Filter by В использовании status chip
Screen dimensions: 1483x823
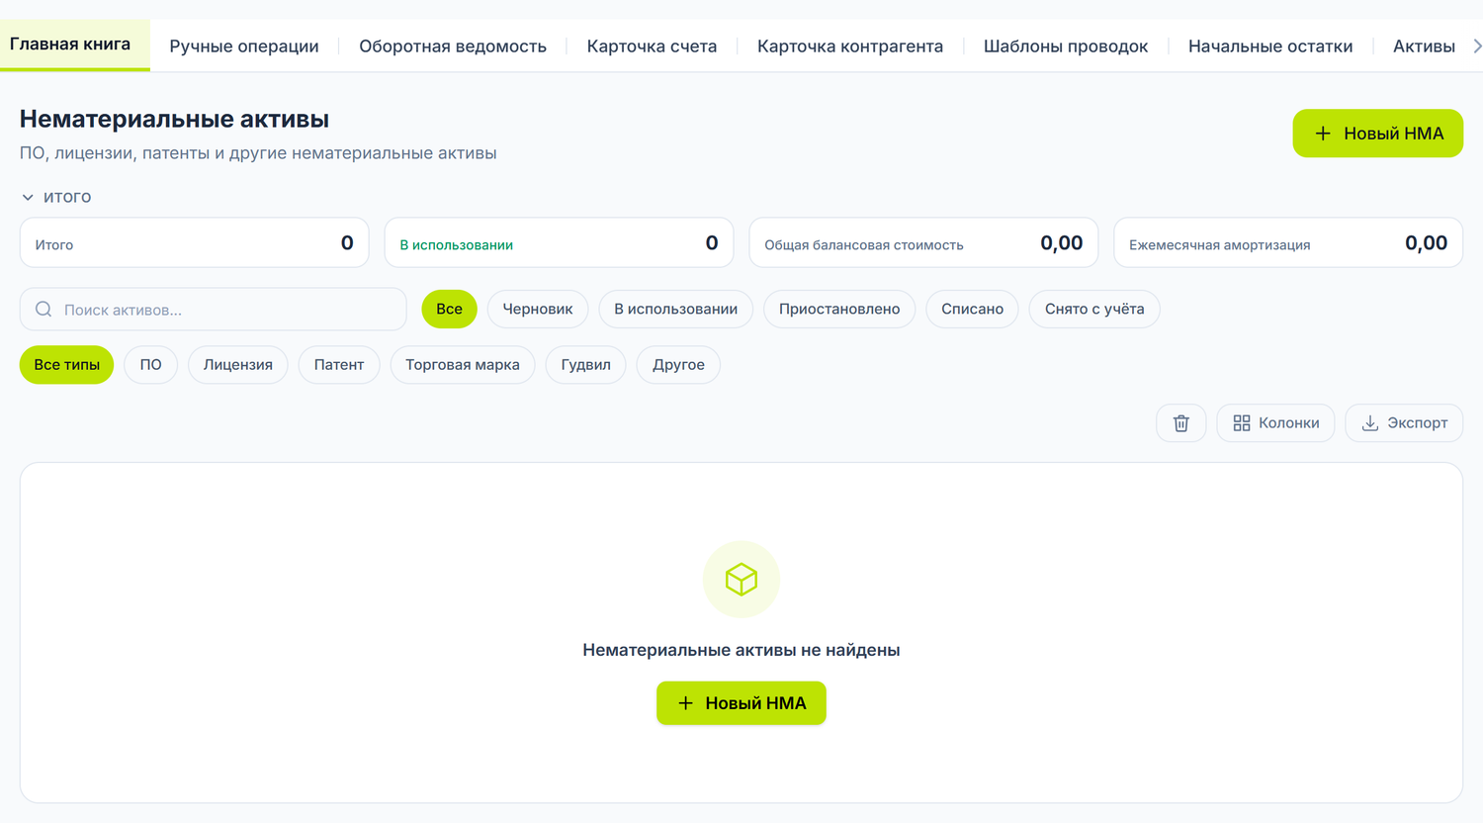point(676,309)
